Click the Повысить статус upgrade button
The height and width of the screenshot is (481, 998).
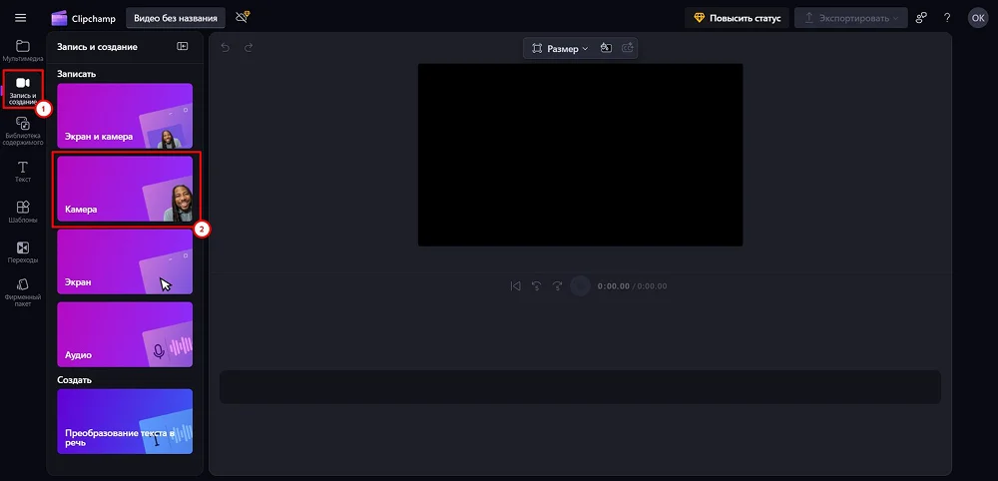[x=737, y=18]
